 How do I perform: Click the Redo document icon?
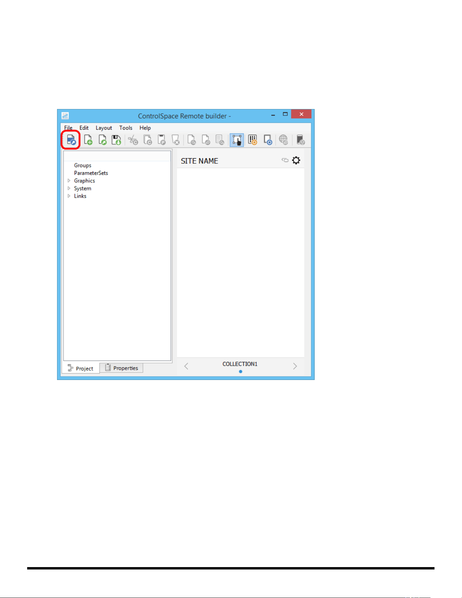206,140
